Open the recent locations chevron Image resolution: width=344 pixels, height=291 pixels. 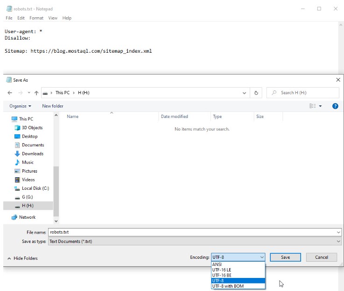coord(29,93)
